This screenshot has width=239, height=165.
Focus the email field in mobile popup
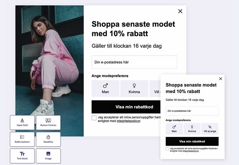(x=192, y=111)
